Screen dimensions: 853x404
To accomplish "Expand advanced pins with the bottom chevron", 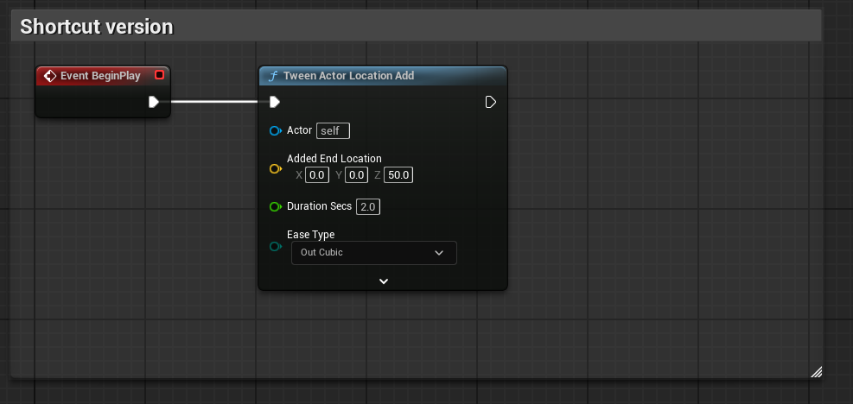I will point(384,281).
